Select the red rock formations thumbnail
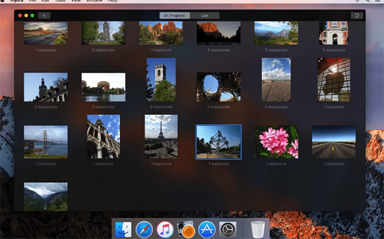Screen dimensions: 384x239 click(x=161, y=33)
